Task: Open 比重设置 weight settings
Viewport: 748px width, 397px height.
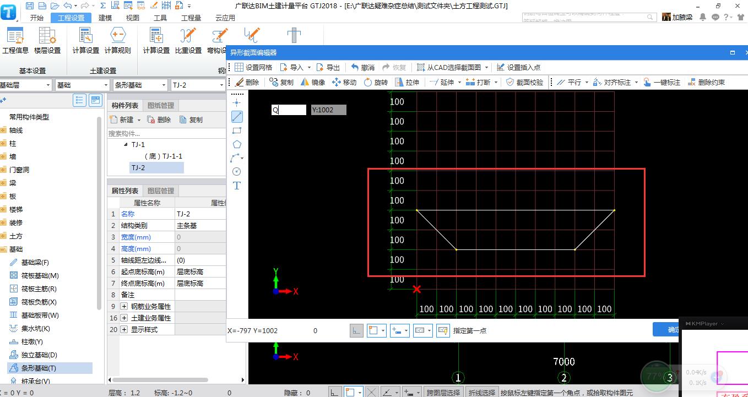Action: [x=188, y=41]
